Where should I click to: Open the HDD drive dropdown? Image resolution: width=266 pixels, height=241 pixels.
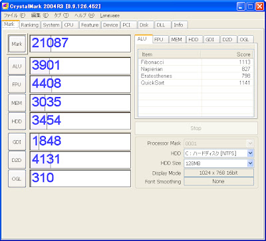219,153
